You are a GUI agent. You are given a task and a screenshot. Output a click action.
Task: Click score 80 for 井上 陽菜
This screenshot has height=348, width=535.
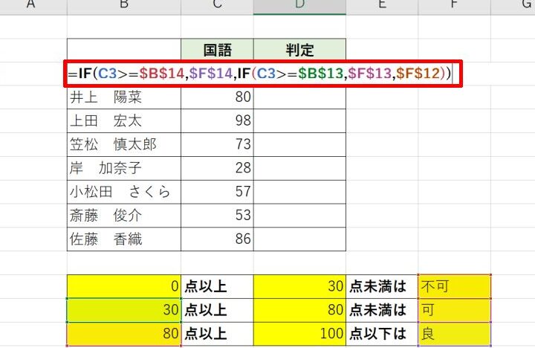click(217, 97)
